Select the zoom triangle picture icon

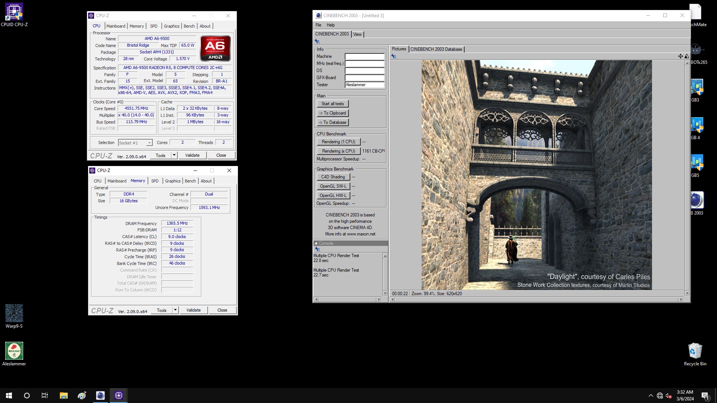686,56
